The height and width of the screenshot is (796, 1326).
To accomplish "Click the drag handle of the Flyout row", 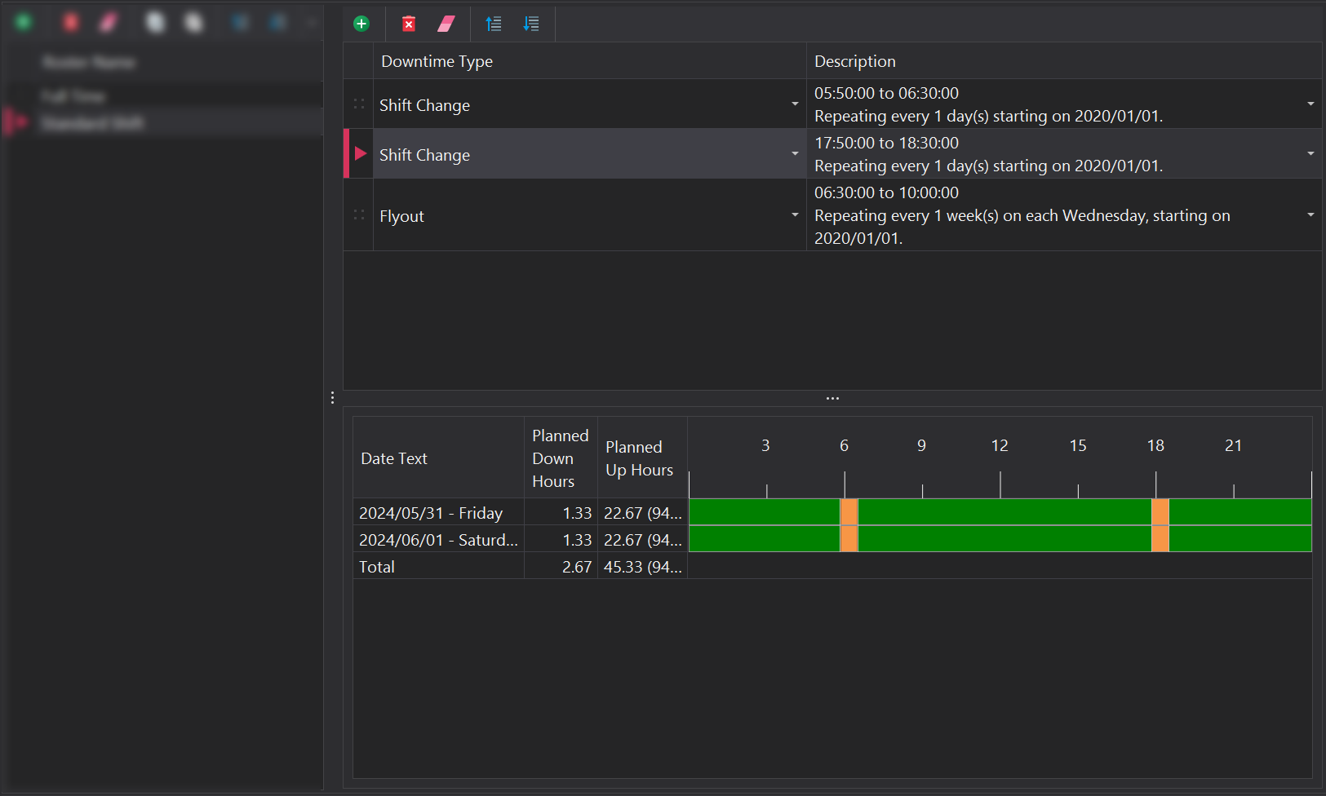I will pos(359,215).
